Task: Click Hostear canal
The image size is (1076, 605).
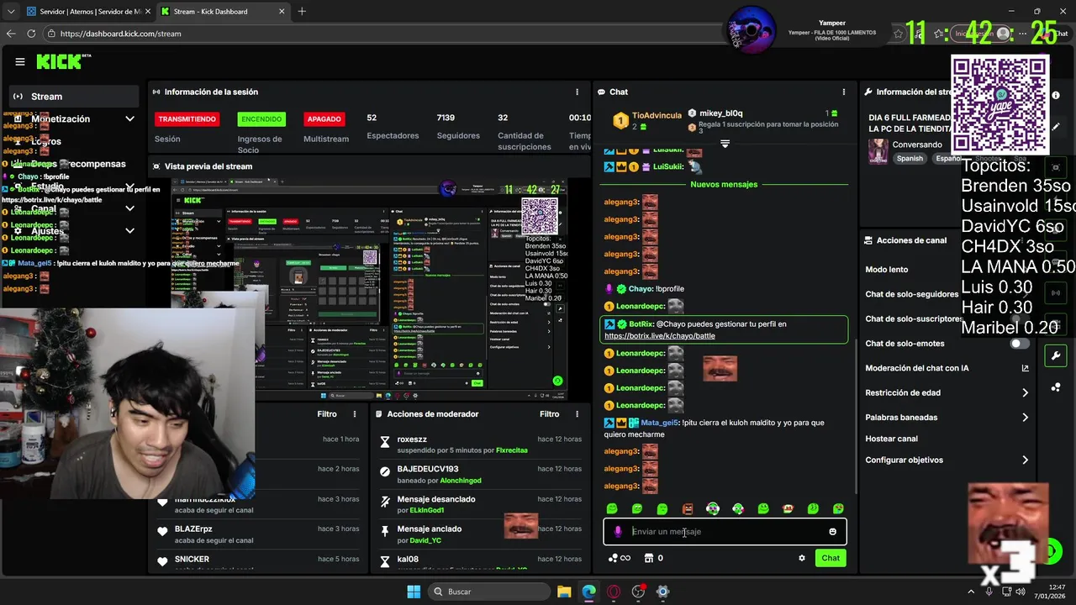Action: [891, 439]
